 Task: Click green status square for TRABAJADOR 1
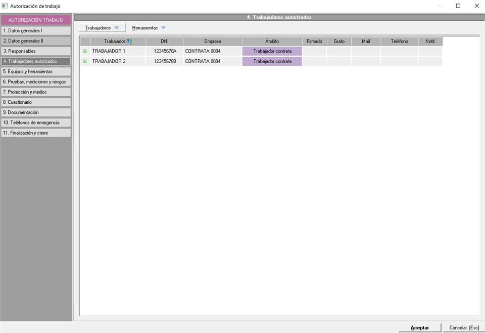85,51
